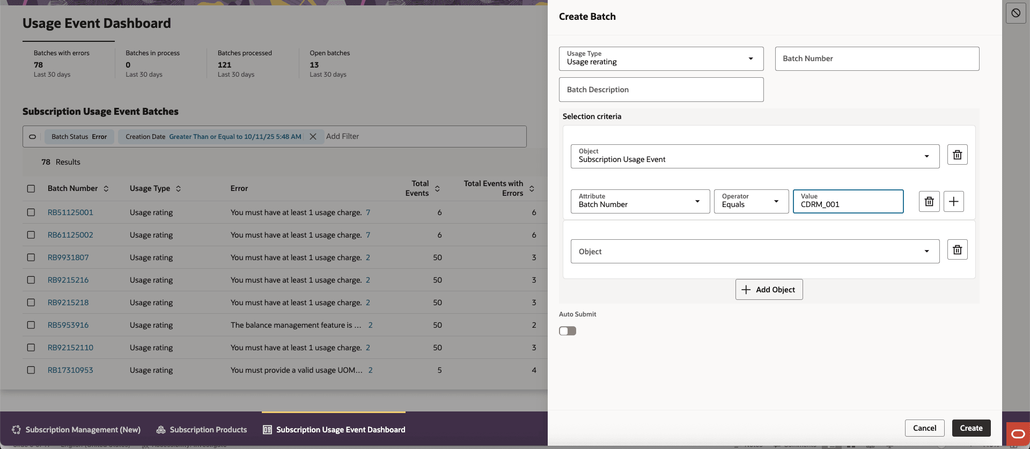Sort by Batch Number column arrows
The height and width of the screenshot is (449, 1030).
pos(106,189)
